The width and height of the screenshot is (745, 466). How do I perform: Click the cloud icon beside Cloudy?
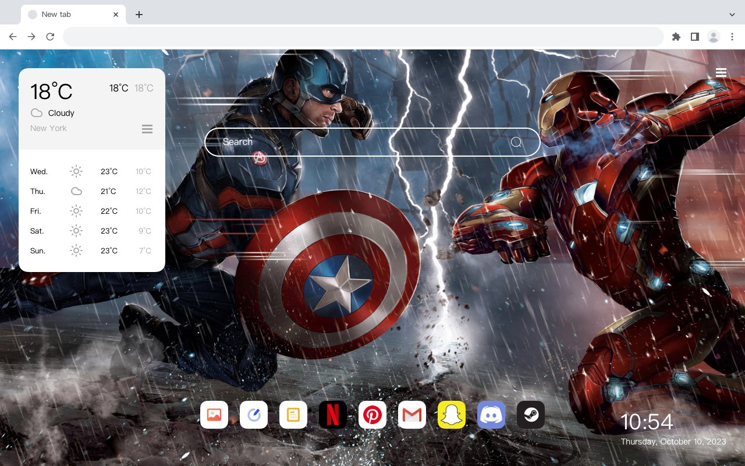coord(37,113)
